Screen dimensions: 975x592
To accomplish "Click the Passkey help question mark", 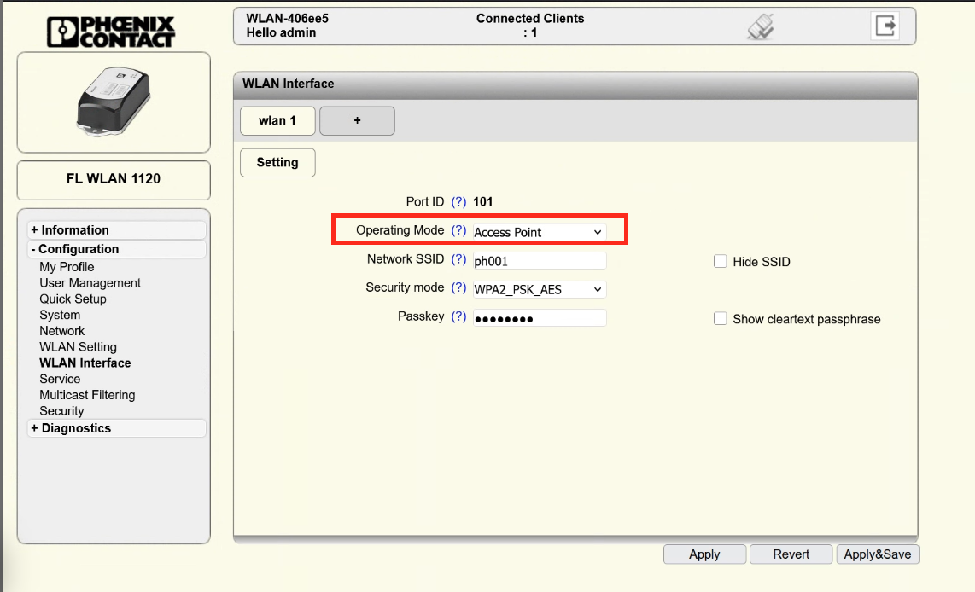I will (458, 317).
